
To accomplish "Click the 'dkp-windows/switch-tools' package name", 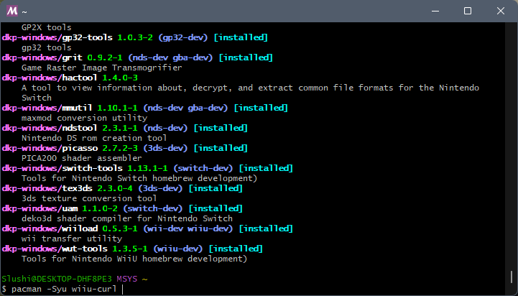I will pos(62,168).
